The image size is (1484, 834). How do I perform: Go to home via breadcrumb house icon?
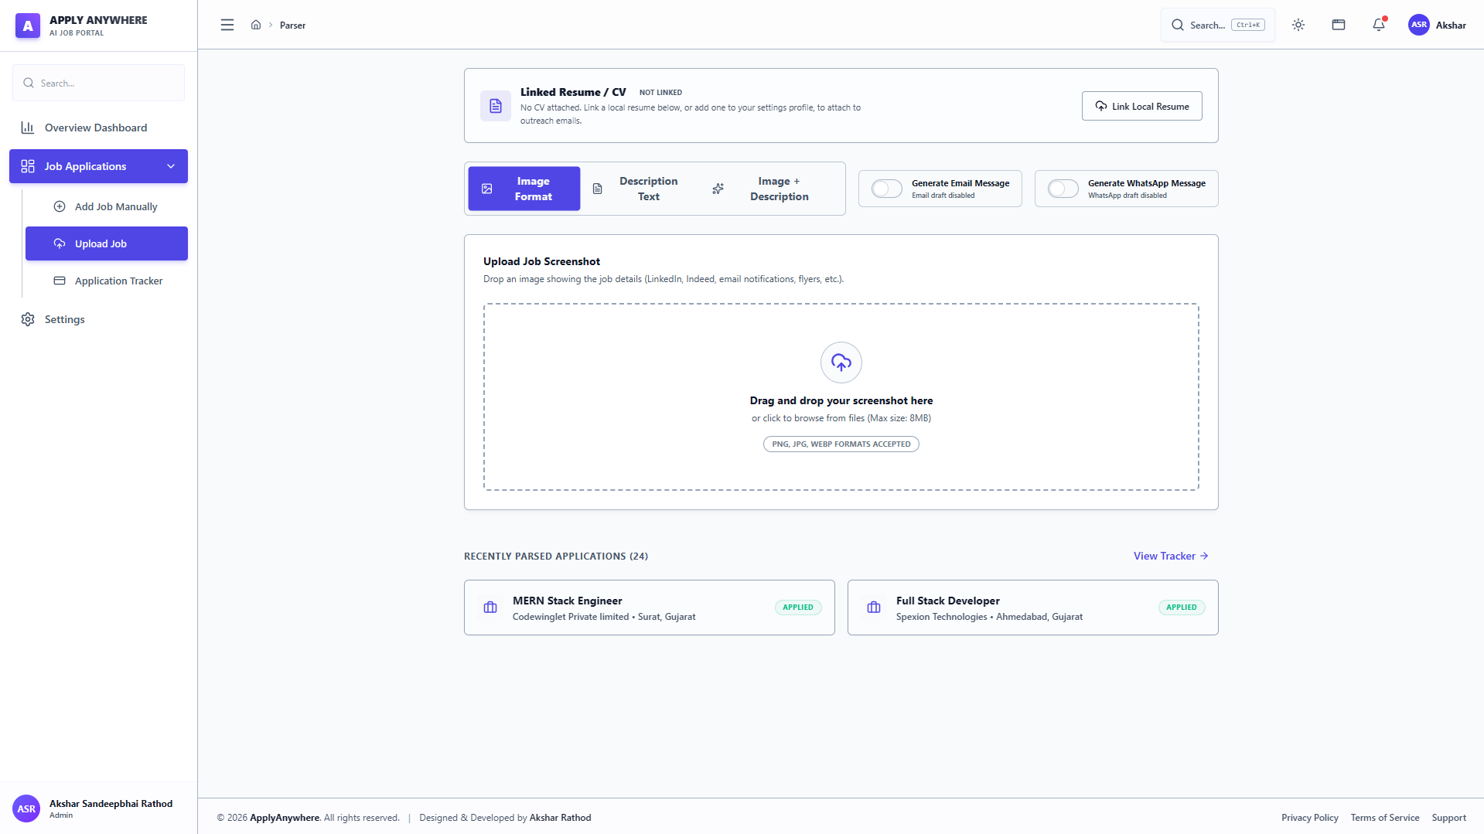click(x=256, y=25)
